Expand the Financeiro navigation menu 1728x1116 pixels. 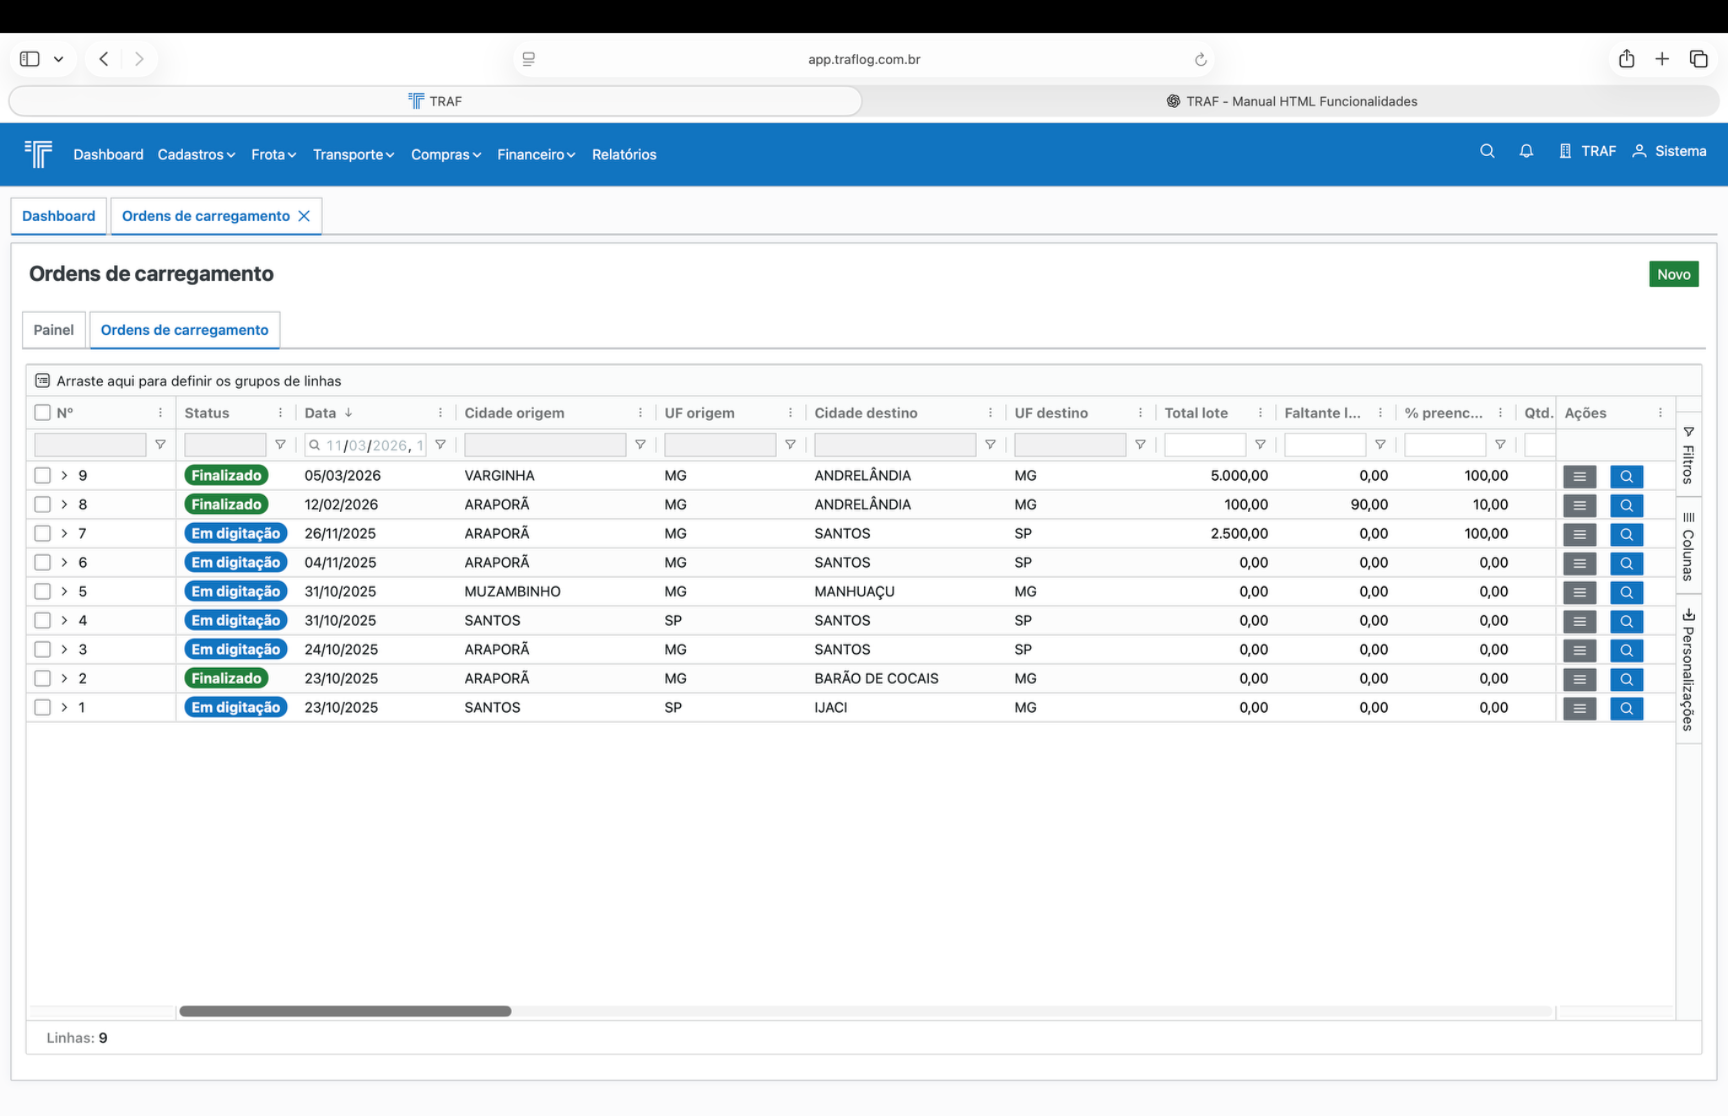536,154
